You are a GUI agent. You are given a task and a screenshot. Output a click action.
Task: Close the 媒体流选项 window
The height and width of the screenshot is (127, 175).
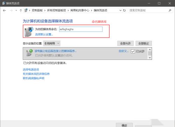pos(170,3)
